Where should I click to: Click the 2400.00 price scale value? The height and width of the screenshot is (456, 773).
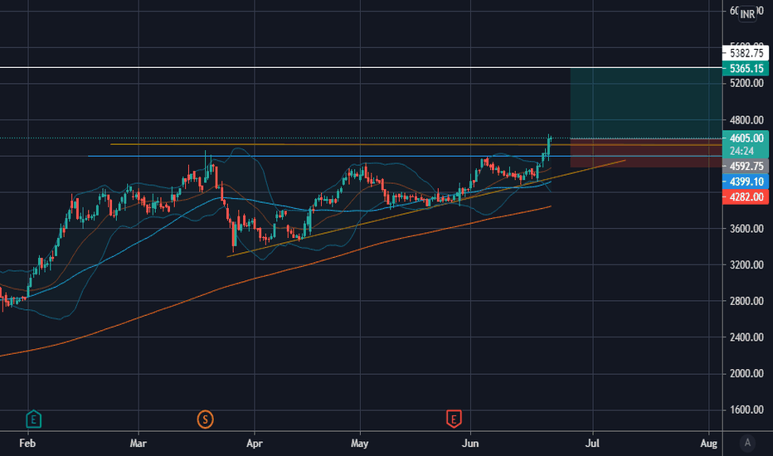[x=746, y=337]
